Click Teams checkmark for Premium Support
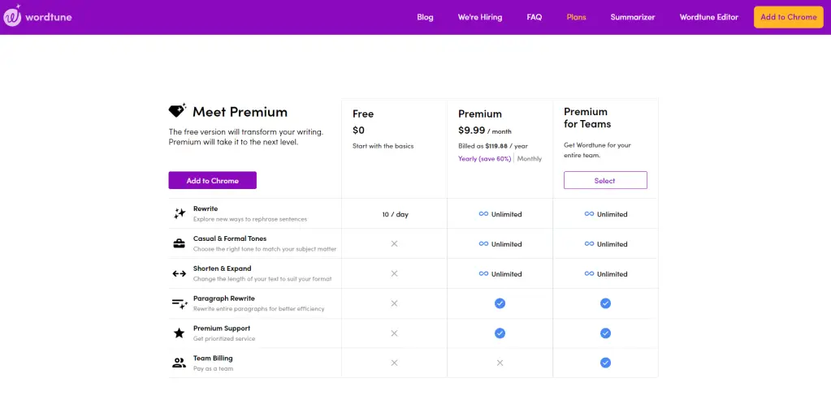831x408 pixels. tap(605, 333)
